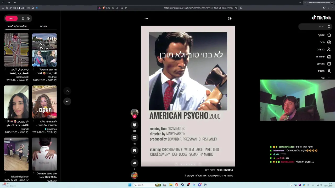Open a new browser tab
Screen dimensions: 335x188
pos(300,3)
